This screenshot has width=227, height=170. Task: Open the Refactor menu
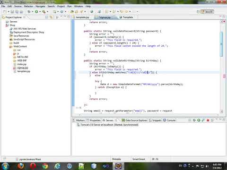28,6
